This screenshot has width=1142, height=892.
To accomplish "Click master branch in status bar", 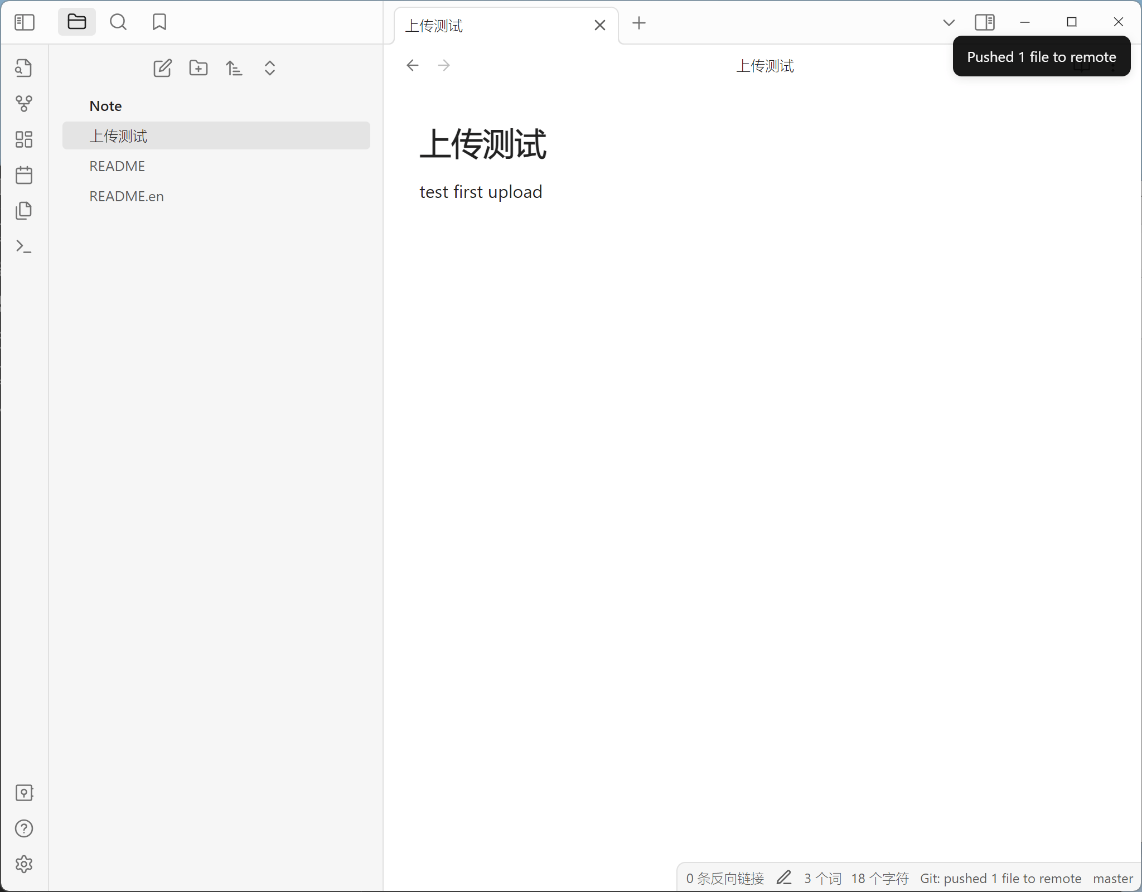I will [1112, 879].
